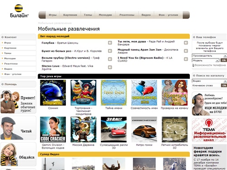This screenshot has width=227, height=170.
Task: Open the last Супер Видео thumbnail
Action: [x=174, y=164]
